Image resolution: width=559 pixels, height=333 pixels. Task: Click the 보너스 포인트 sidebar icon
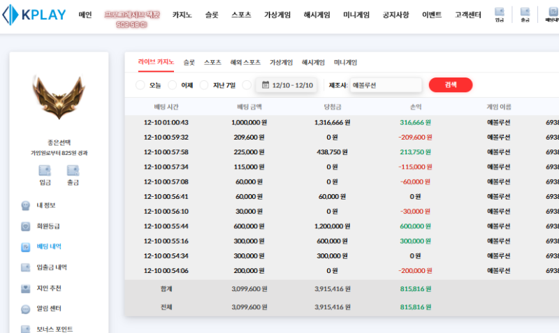coord(26,329)
